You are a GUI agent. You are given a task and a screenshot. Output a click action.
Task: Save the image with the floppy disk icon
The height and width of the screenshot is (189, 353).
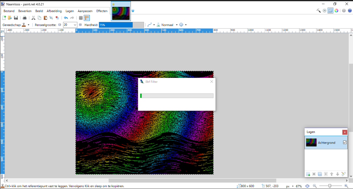(16, 18)
